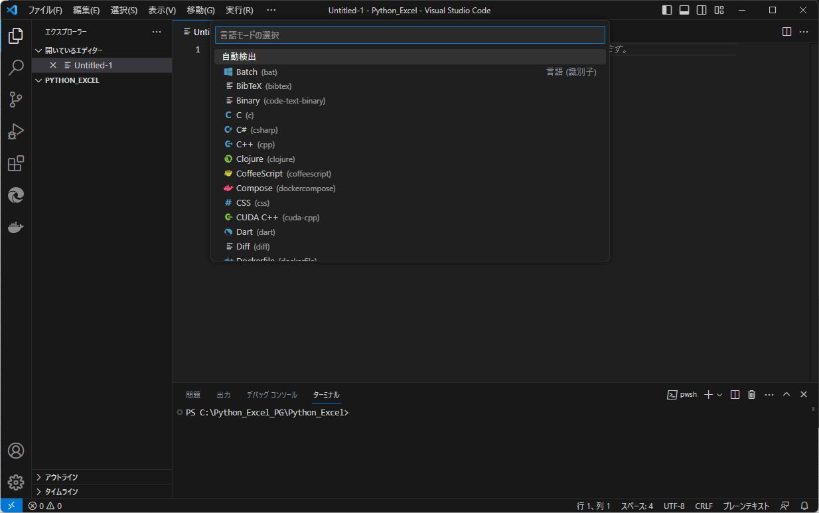The height and width of the screenshot is (513, 819).
Task: Open the Search view icon
Action: pos(16,68)
